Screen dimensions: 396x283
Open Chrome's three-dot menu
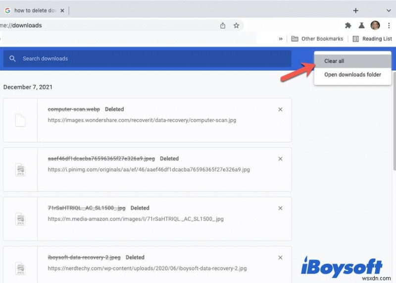click(389, 25)
